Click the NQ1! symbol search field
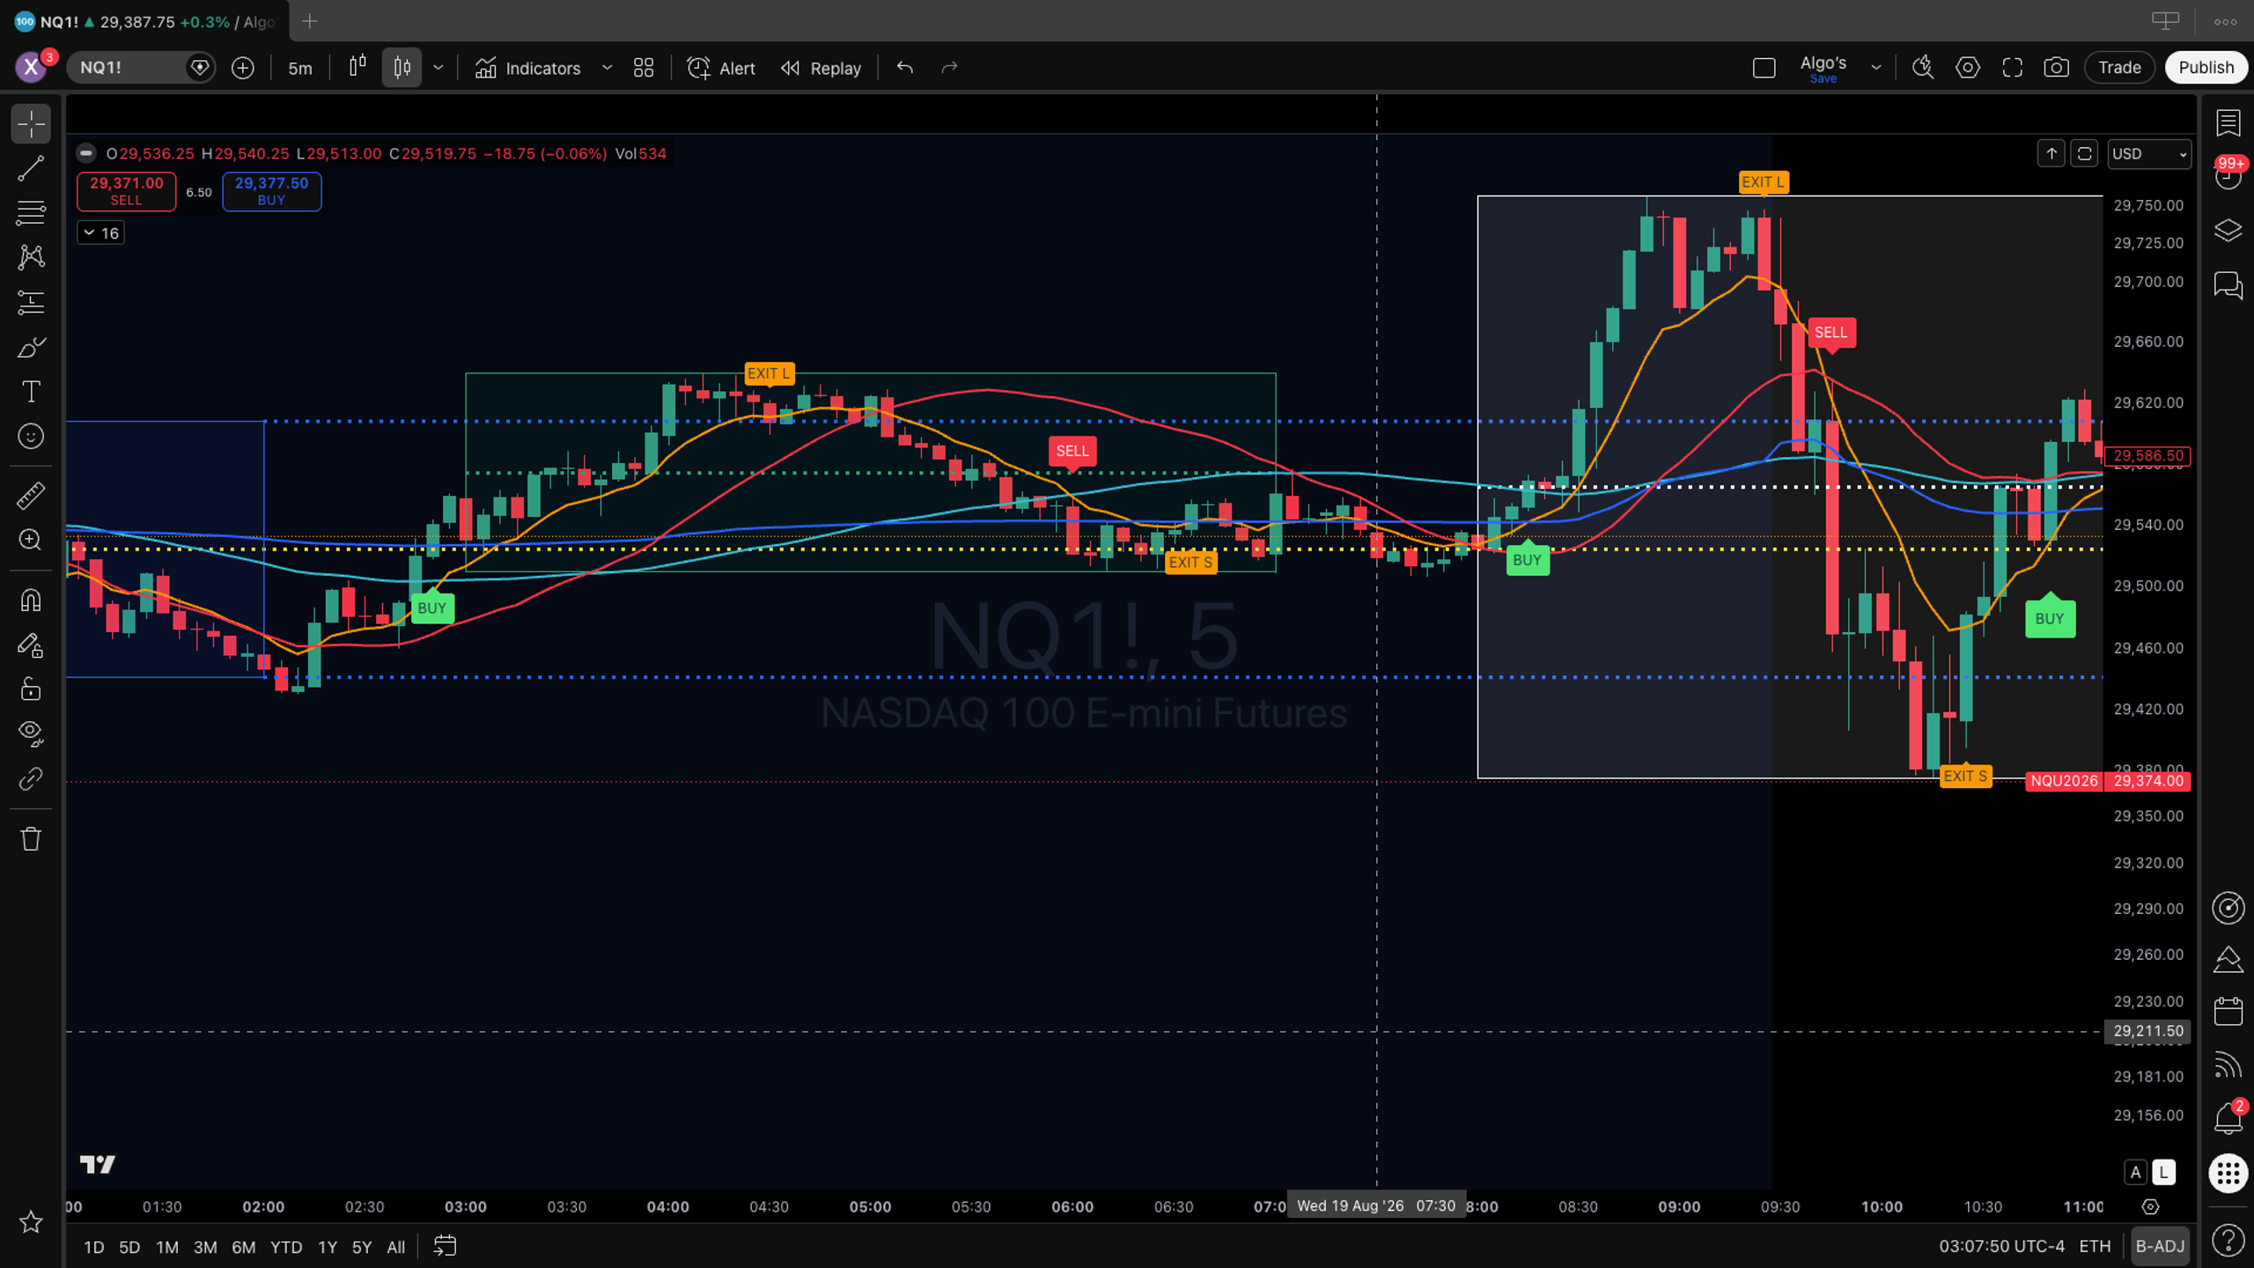Screen dimensions: 2254x1268 coord(130,68)
